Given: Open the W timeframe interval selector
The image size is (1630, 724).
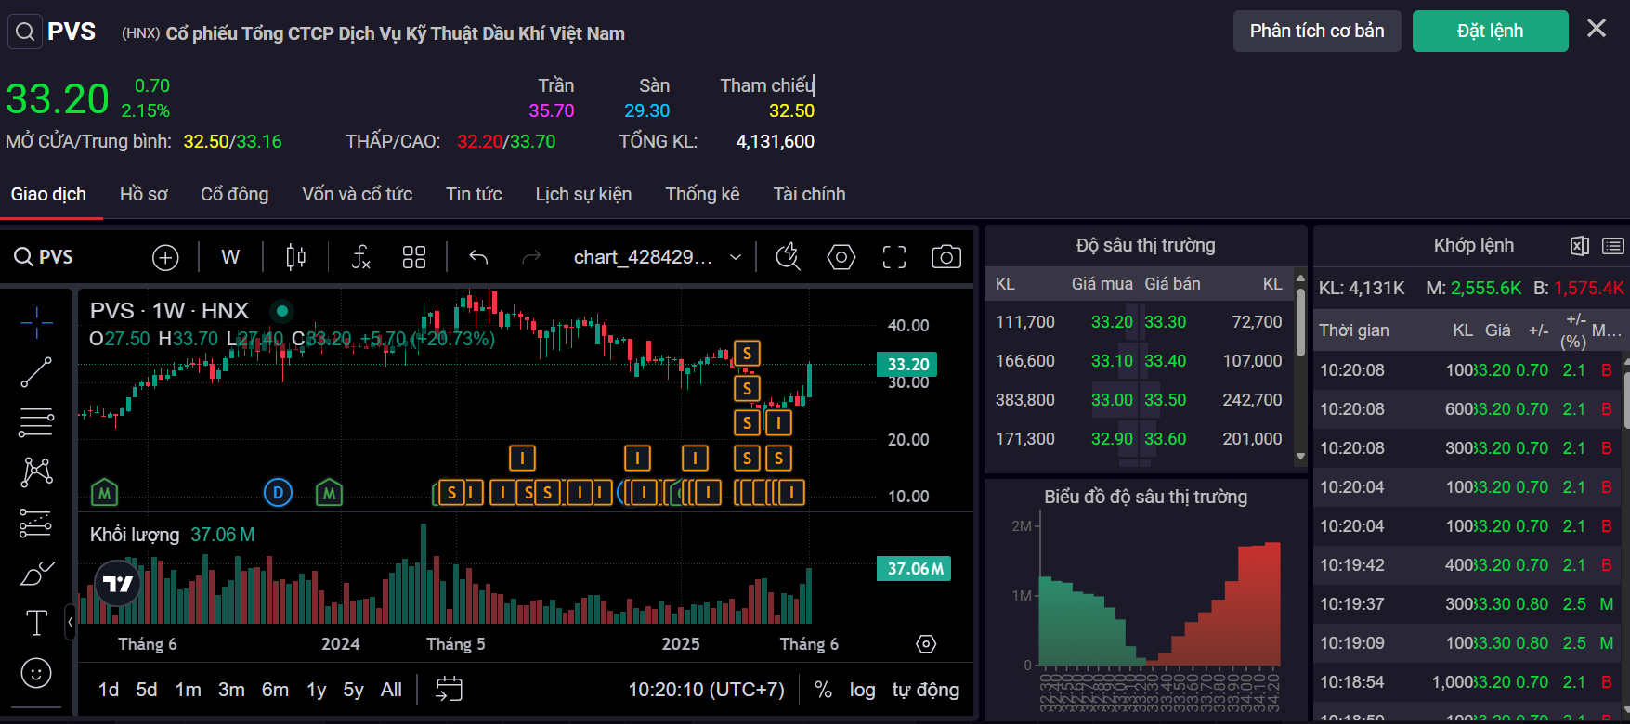Looking at the screenshot, I should [230, 257].
